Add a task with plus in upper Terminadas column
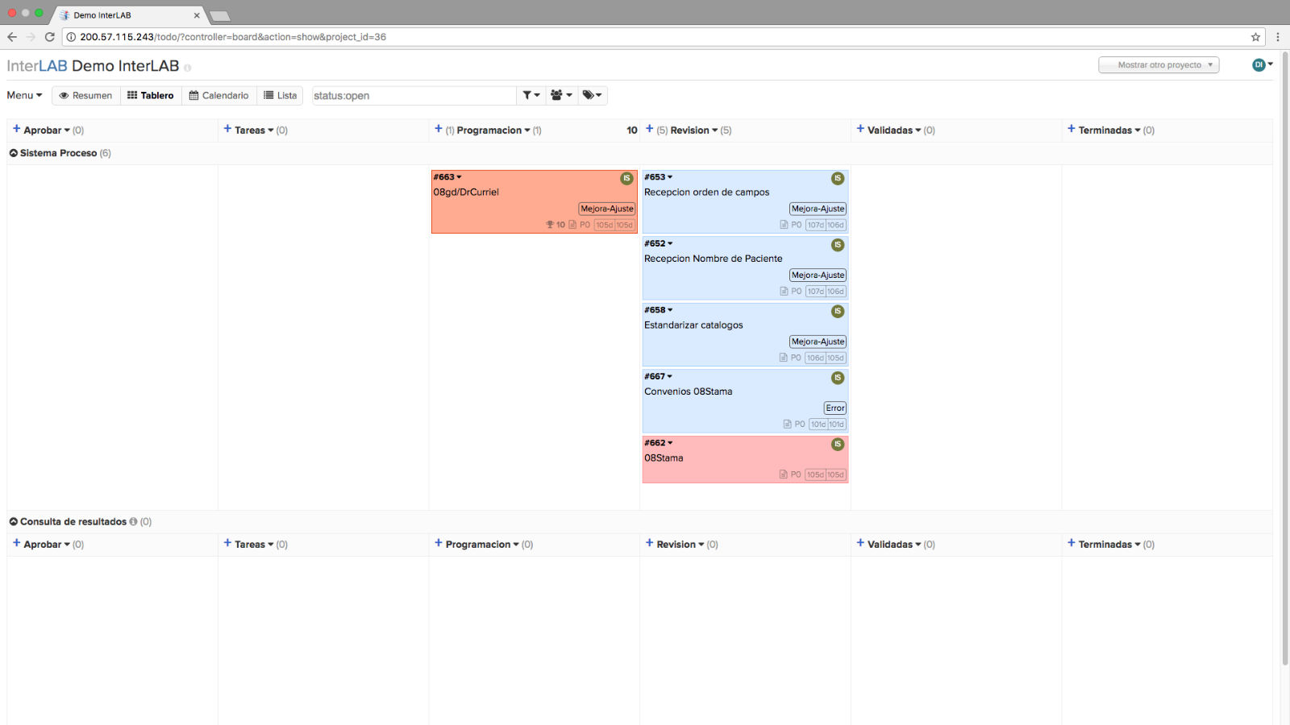The width and height of the screenshot is (1290, 725). [1072, 129]
